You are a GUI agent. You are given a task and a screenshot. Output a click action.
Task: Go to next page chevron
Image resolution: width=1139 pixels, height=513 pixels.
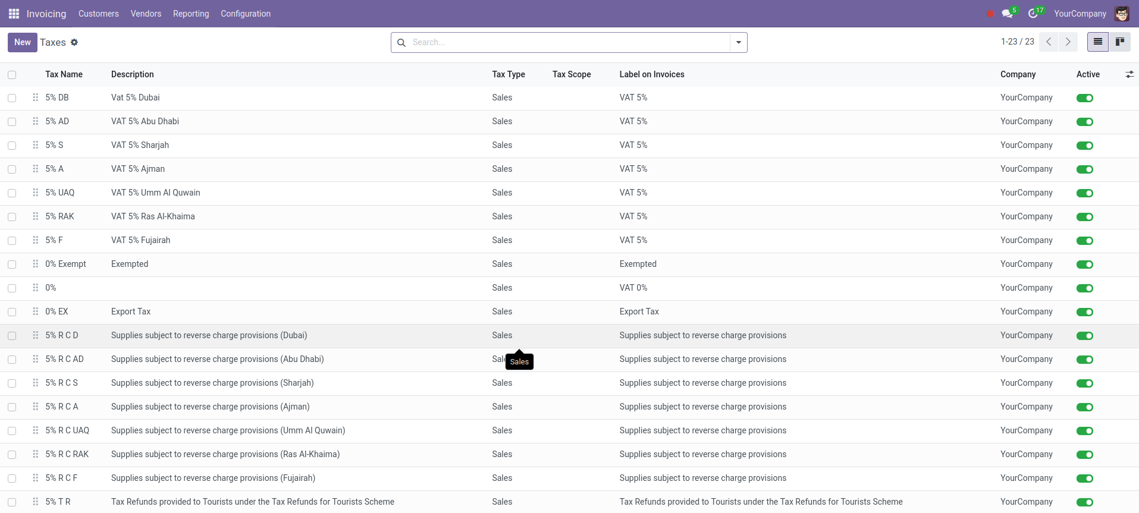pos(1068,42)
